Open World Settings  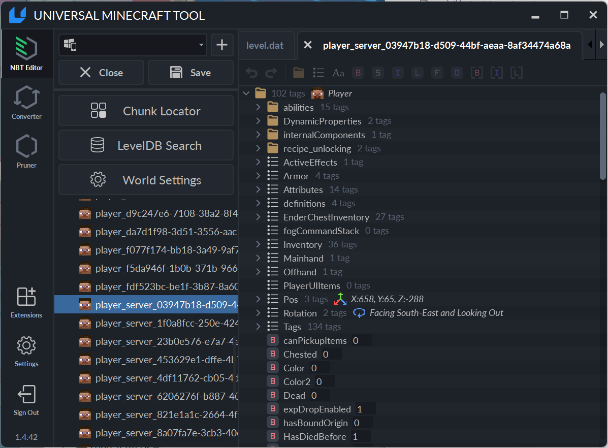146,180
